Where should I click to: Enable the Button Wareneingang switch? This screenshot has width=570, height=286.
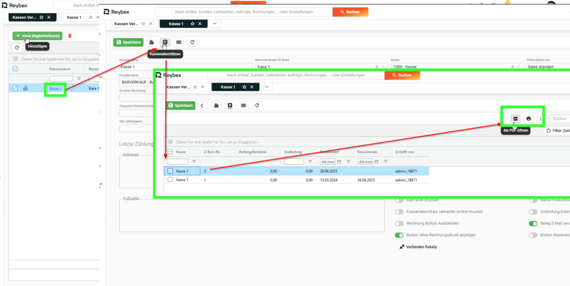(x=533, y=235)
